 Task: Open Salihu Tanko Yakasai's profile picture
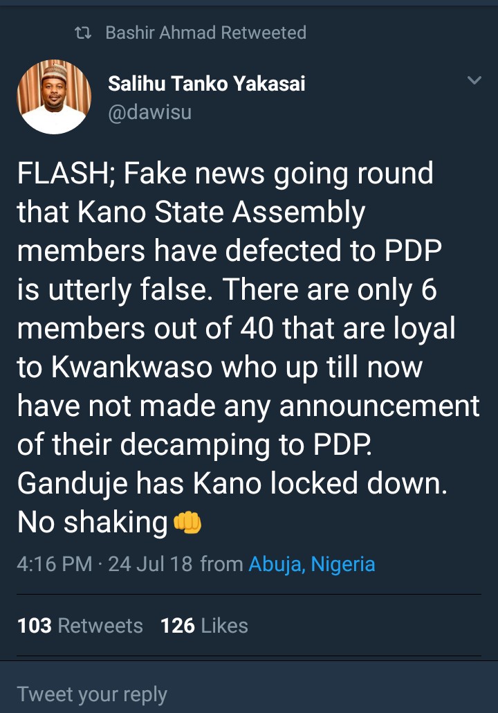click(x=54, y=96)
